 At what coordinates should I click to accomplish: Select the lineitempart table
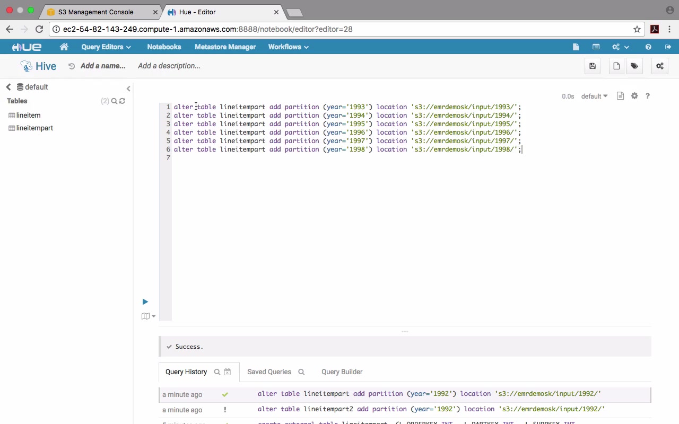click(34, 128)
